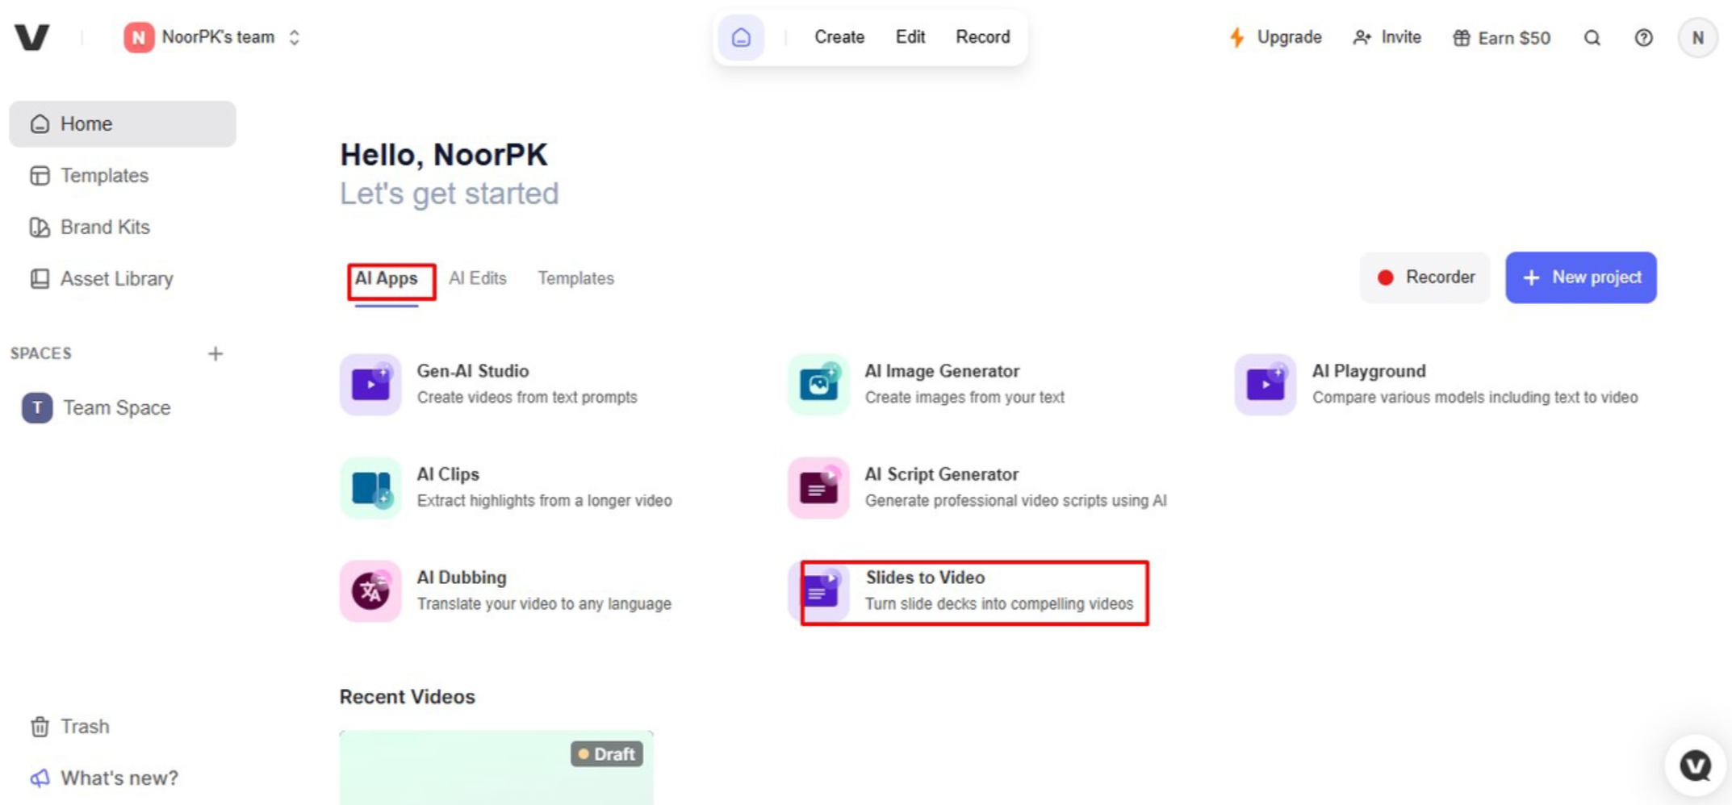This screenshot has height=805, width=1732.
Task: Open the chat support bubble icon
Action: coord(1696,765)
